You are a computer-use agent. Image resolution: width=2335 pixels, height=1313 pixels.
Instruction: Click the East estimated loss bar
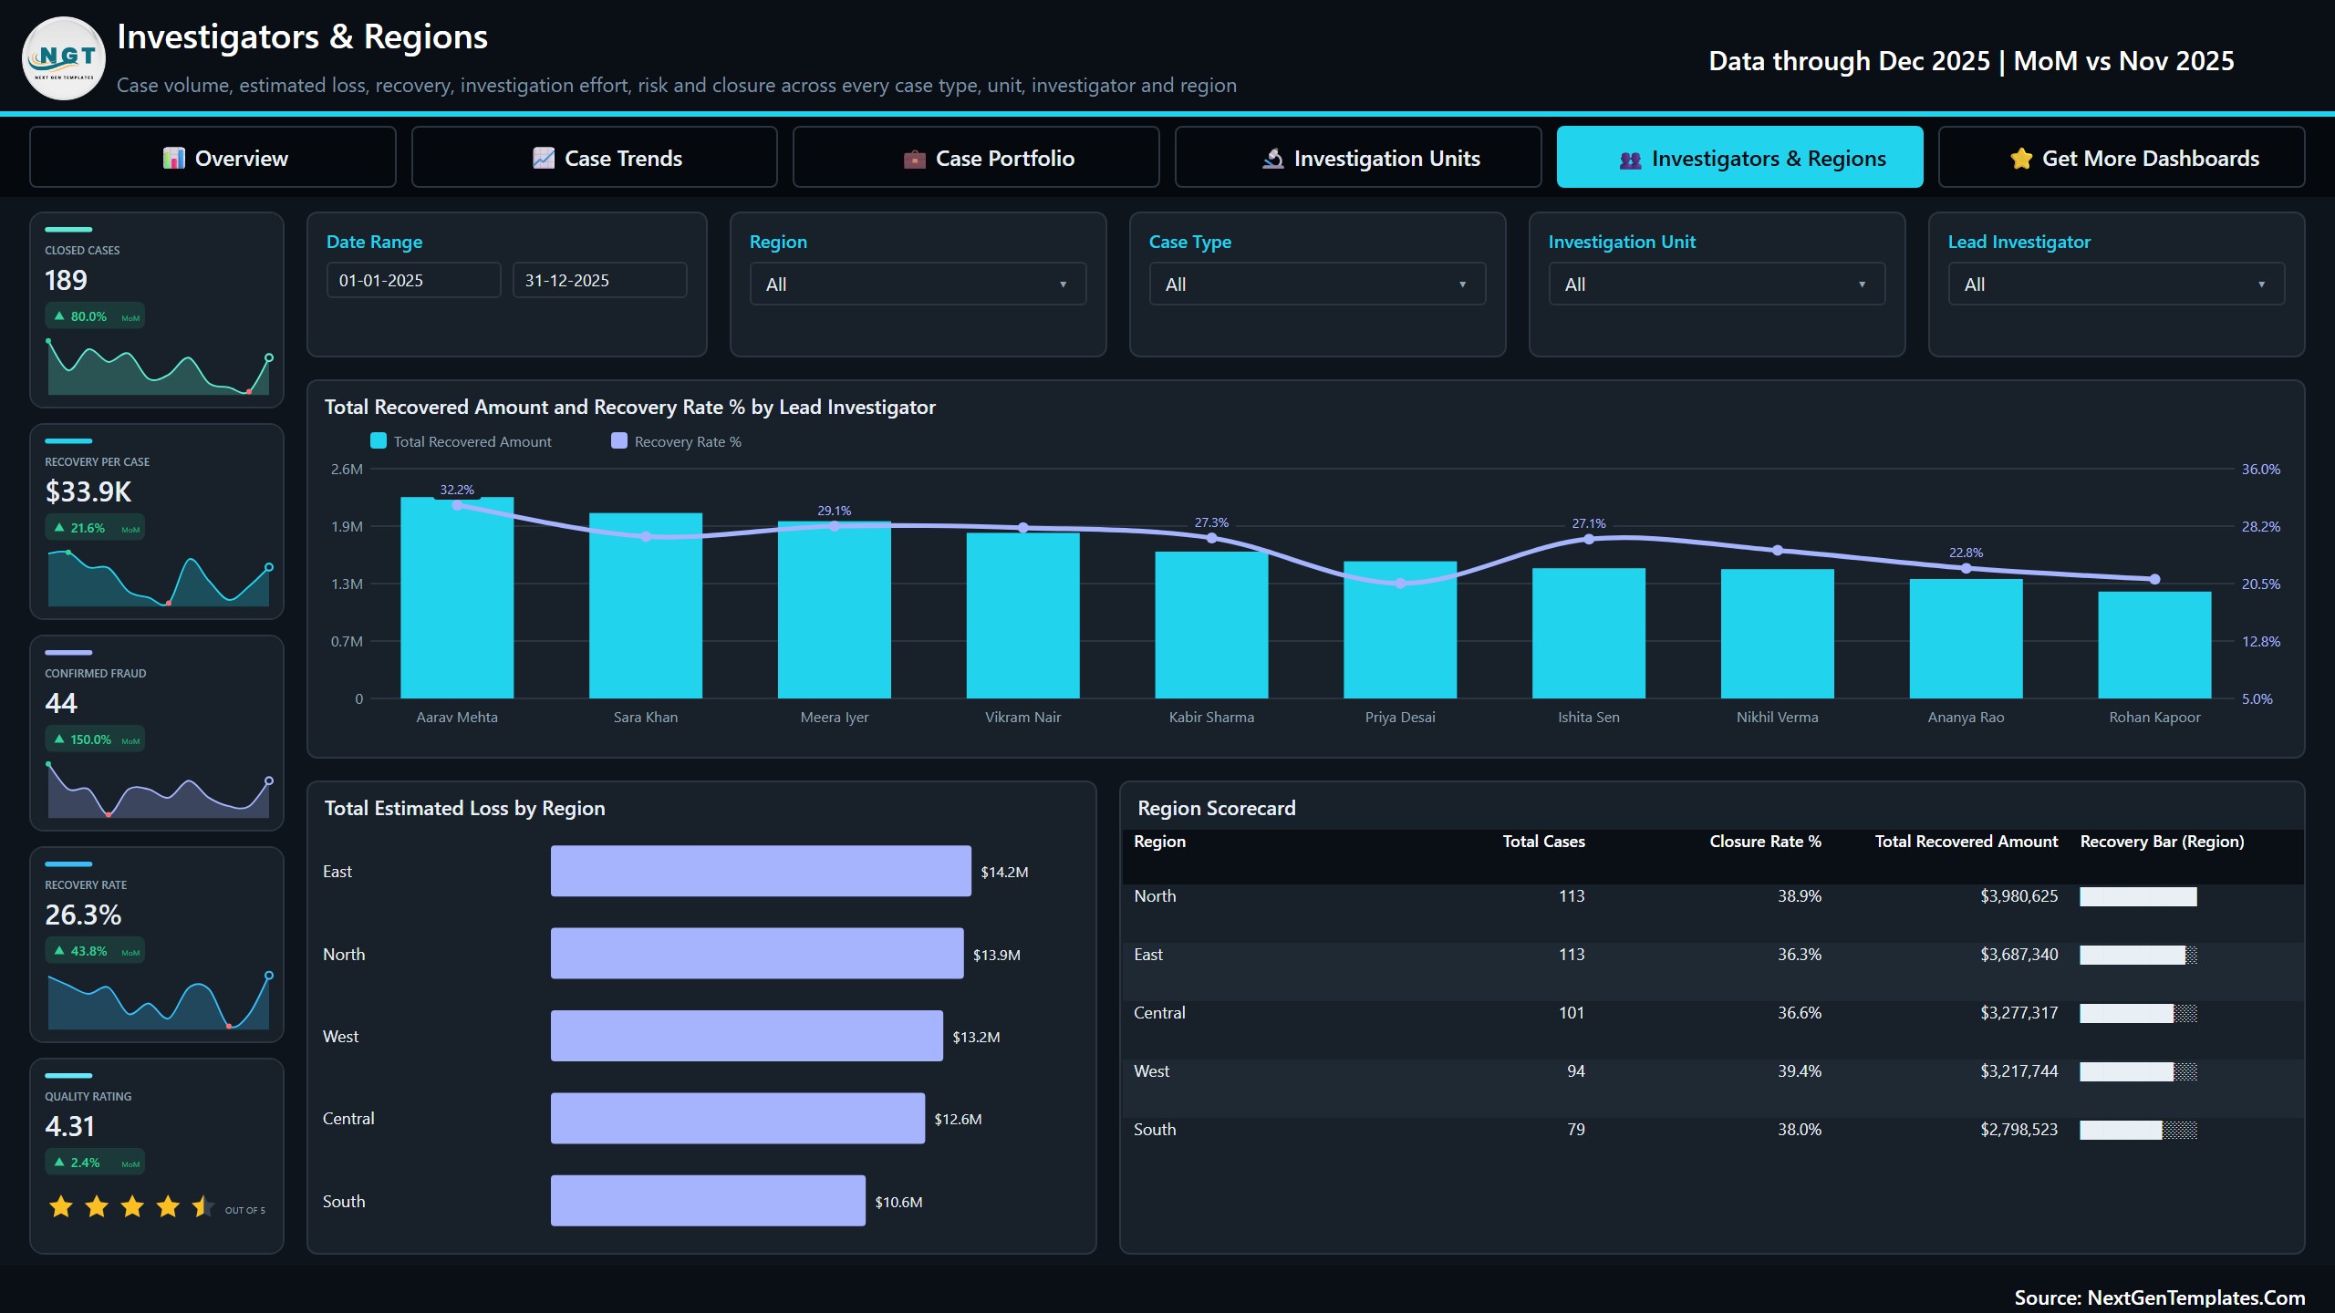click(x=761, y=872)
